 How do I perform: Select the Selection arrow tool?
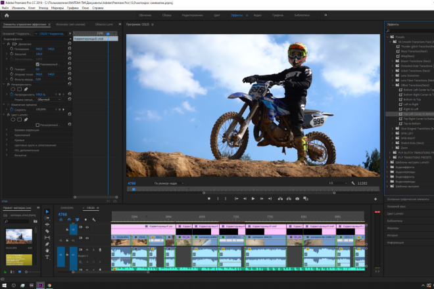(47, 211)
